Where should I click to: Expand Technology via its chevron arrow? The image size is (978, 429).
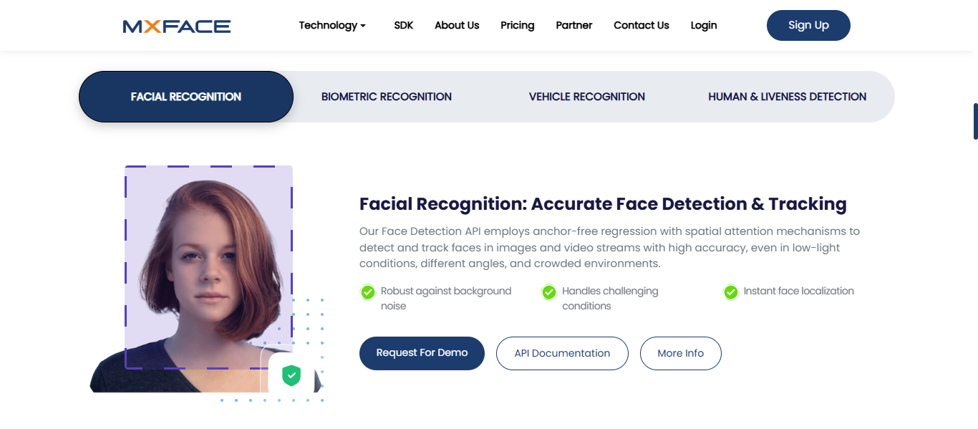pos(363,26)
